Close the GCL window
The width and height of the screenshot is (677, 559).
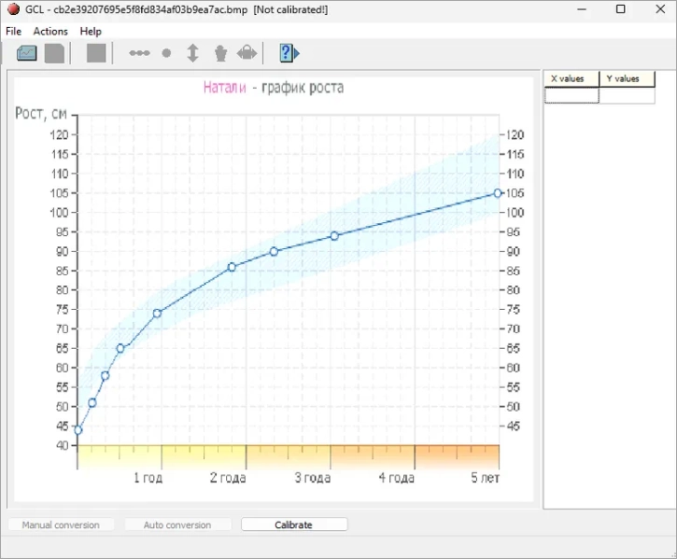point(660,9)
